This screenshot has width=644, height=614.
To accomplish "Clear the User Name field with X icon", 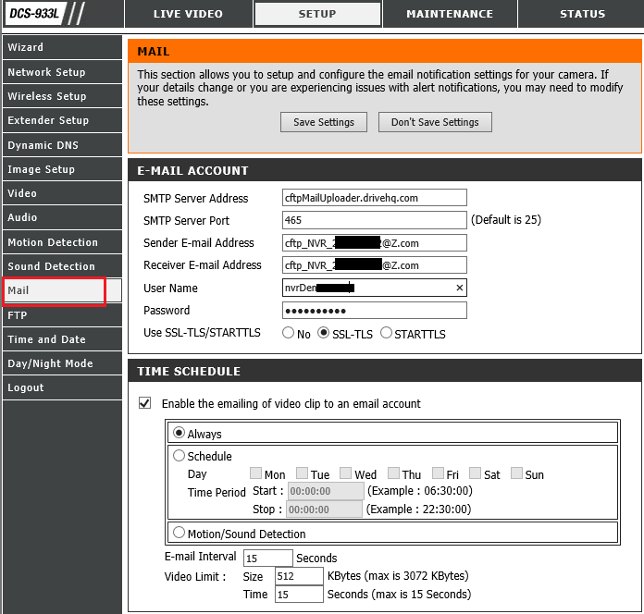I will pos(460,289).
